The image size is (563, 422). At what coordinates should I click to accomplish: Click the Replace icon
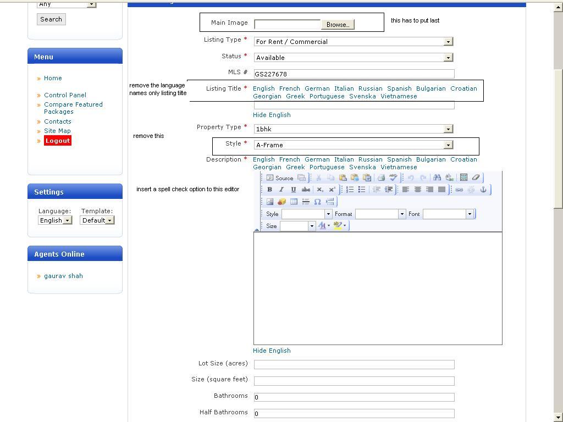click(x=449, y=177)
